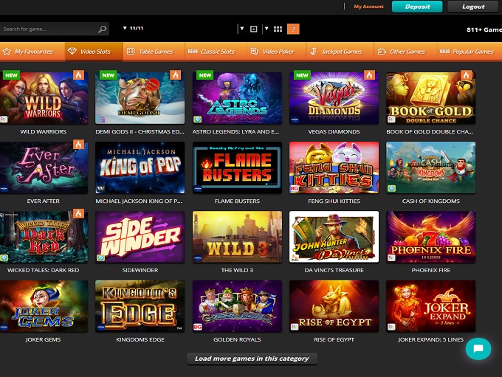Open the My Account link
This screenshot has width=502, height=377.
pyautogui.click(x=368, y=7)
